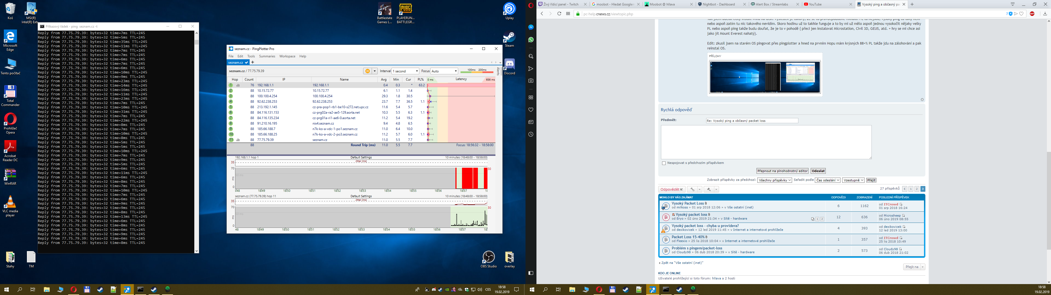Screen dimensions: 1051x295
Task: Click the Odeslat submit button
Action: [x=818, y=171]
